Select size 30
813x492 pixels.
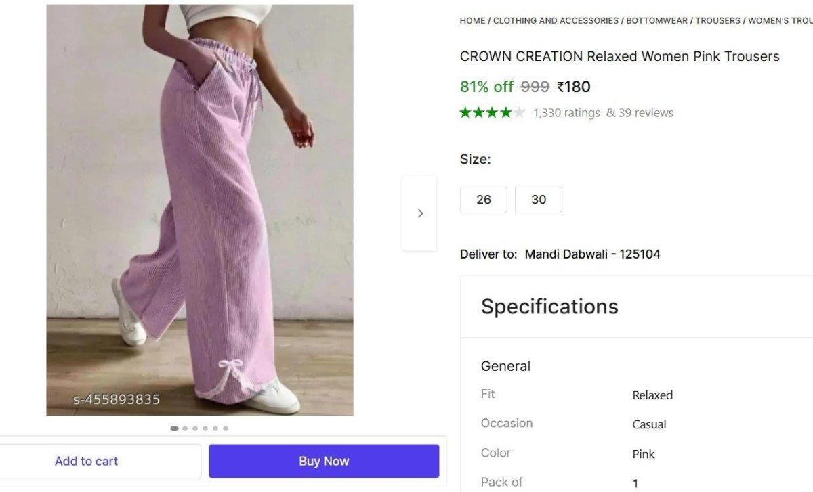coord(539,200)
